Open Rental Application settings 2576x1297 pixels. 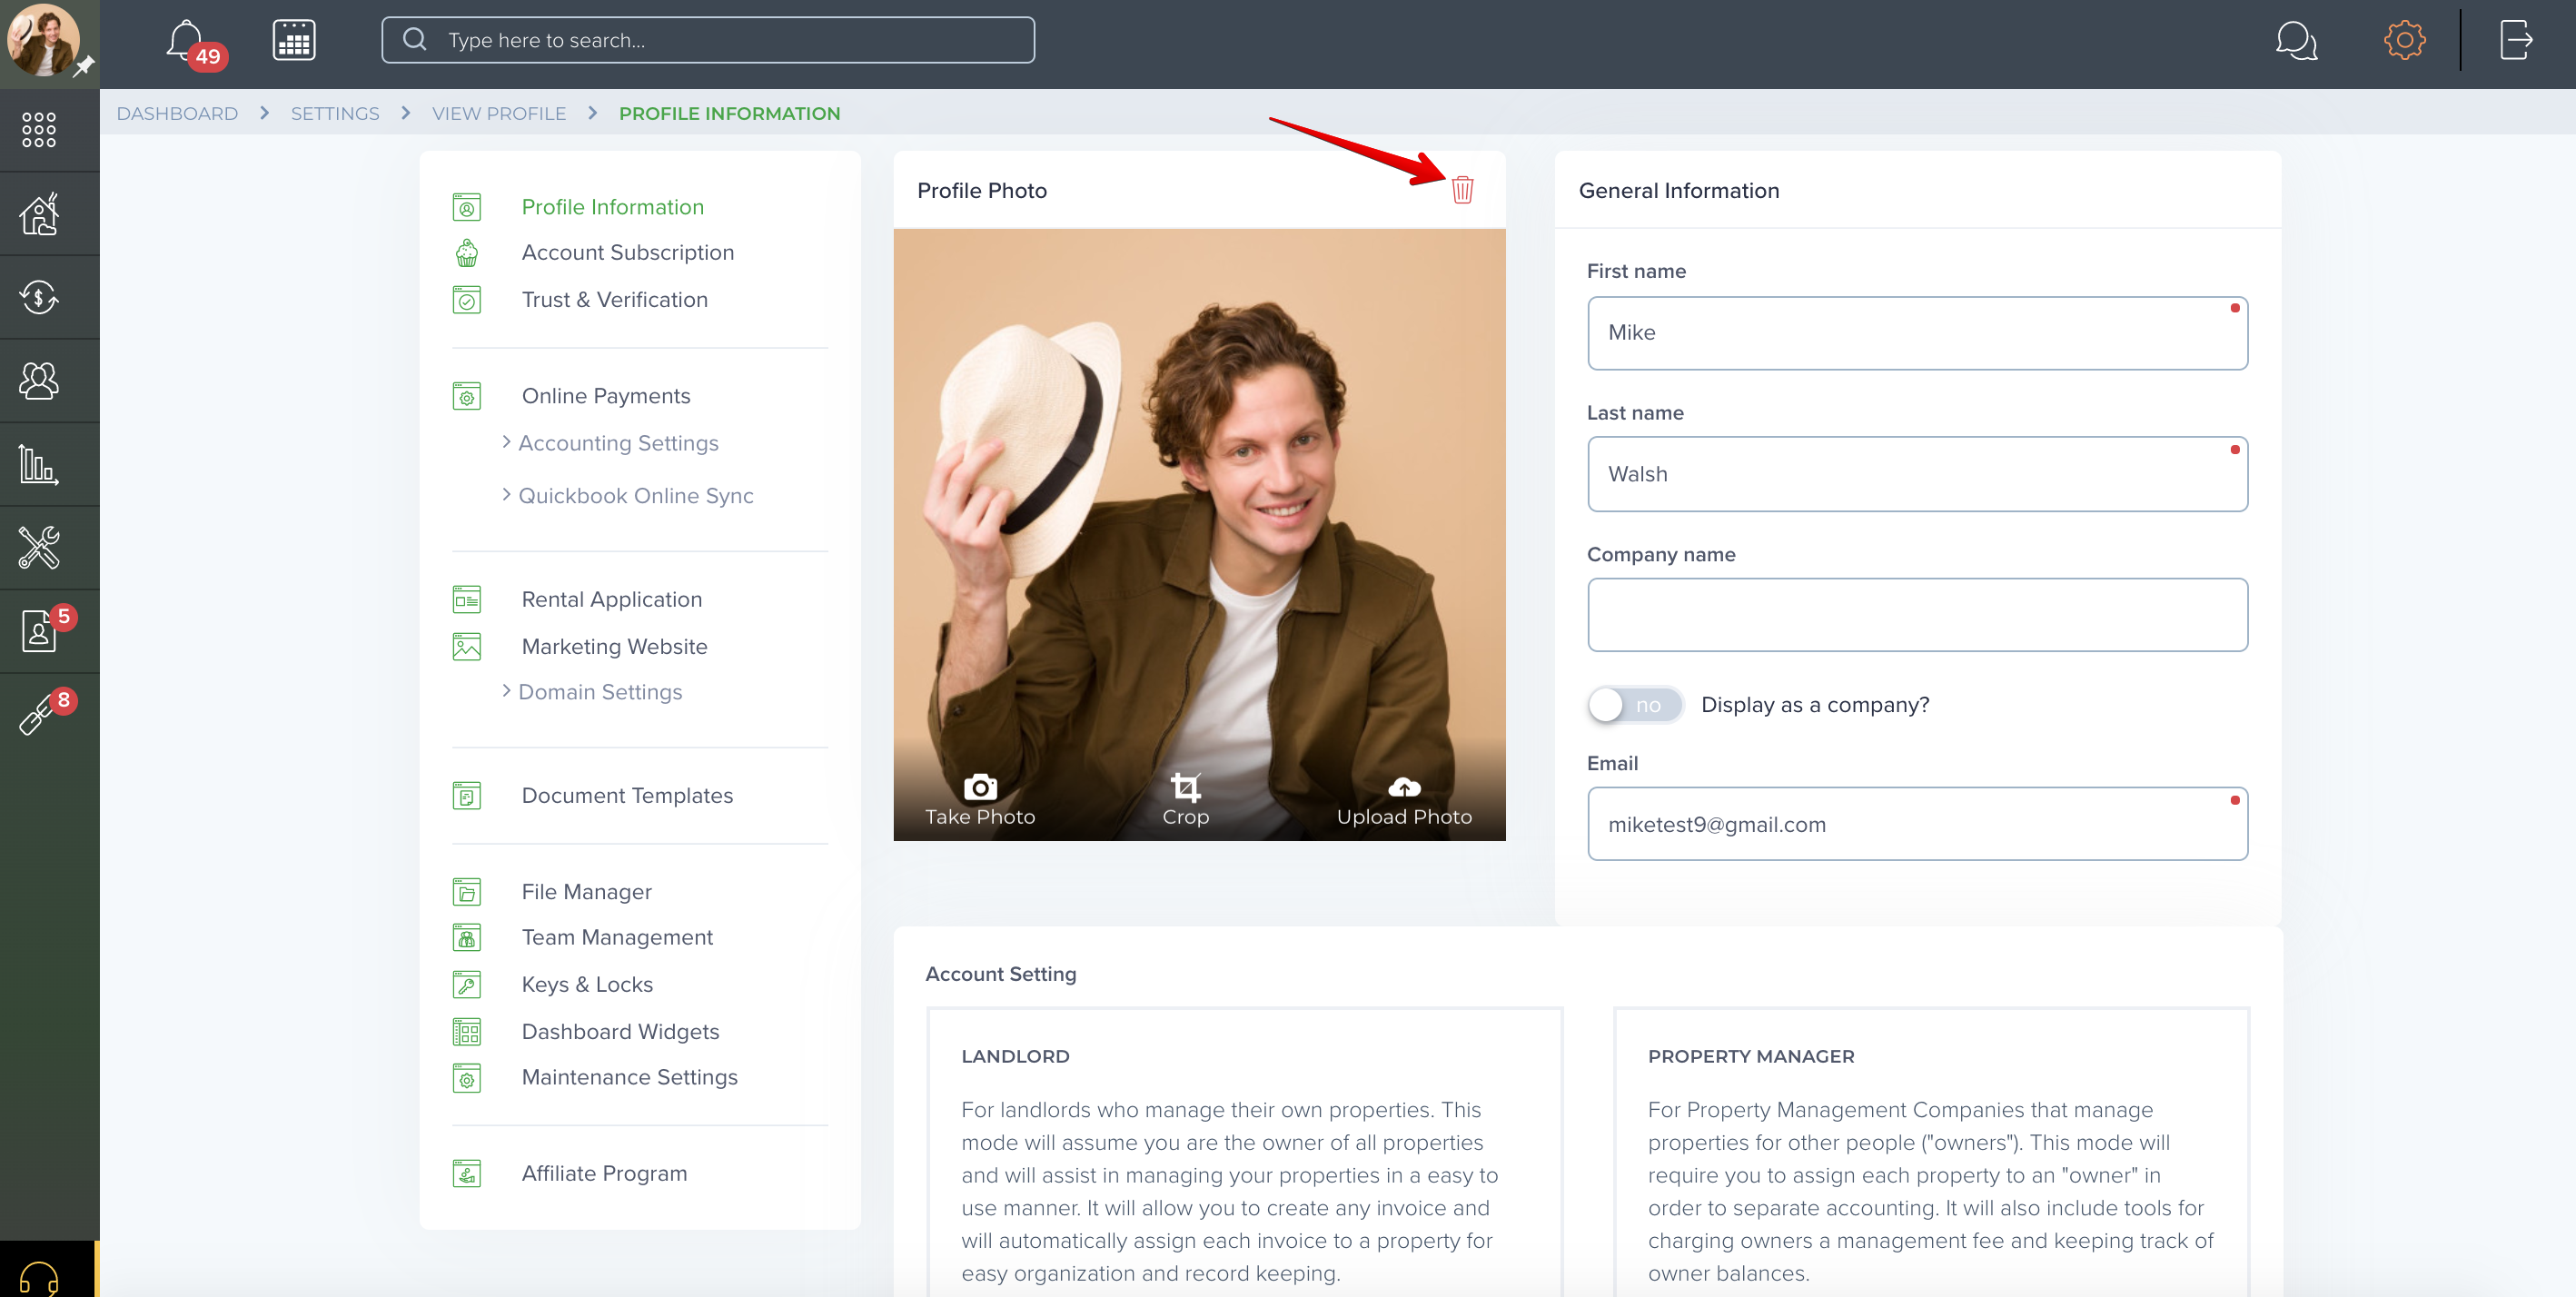click(x=612, y=599)
